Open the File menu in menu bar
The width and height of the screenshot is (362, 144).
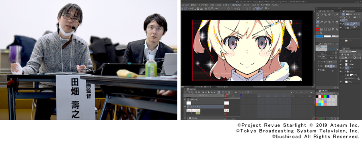coord(185,5)
